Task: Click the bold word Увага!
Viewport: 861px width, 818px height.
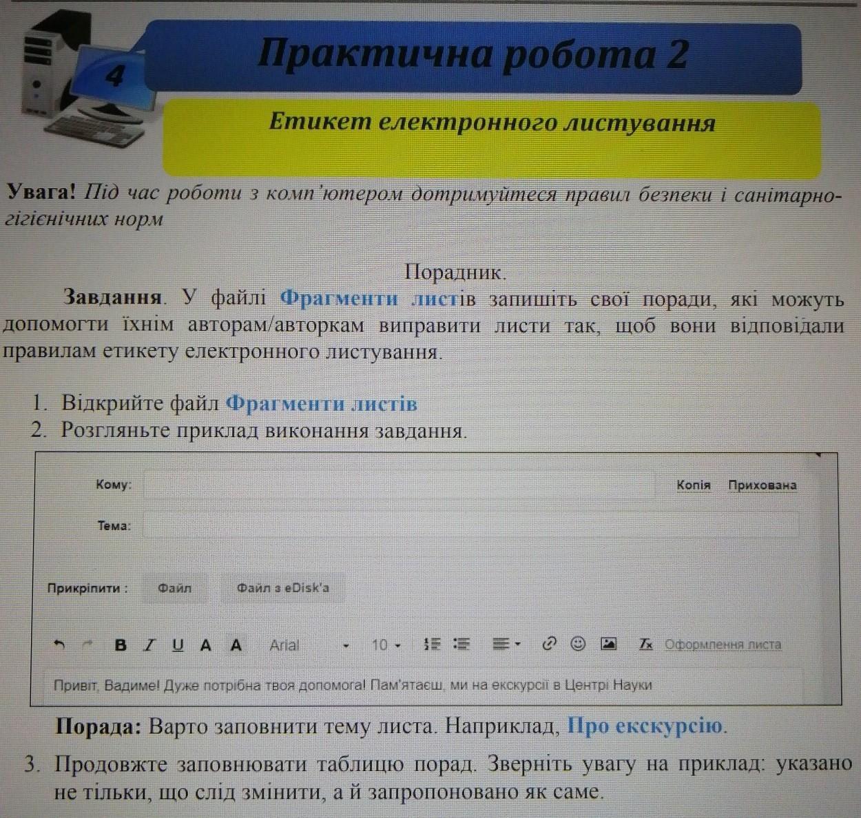Action: pos(41,192)
